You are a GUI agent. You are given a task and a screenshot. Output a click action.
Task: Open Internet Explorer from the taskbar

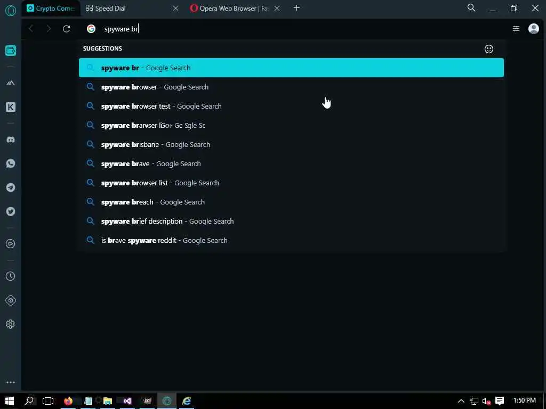click(x=187, y=401)
